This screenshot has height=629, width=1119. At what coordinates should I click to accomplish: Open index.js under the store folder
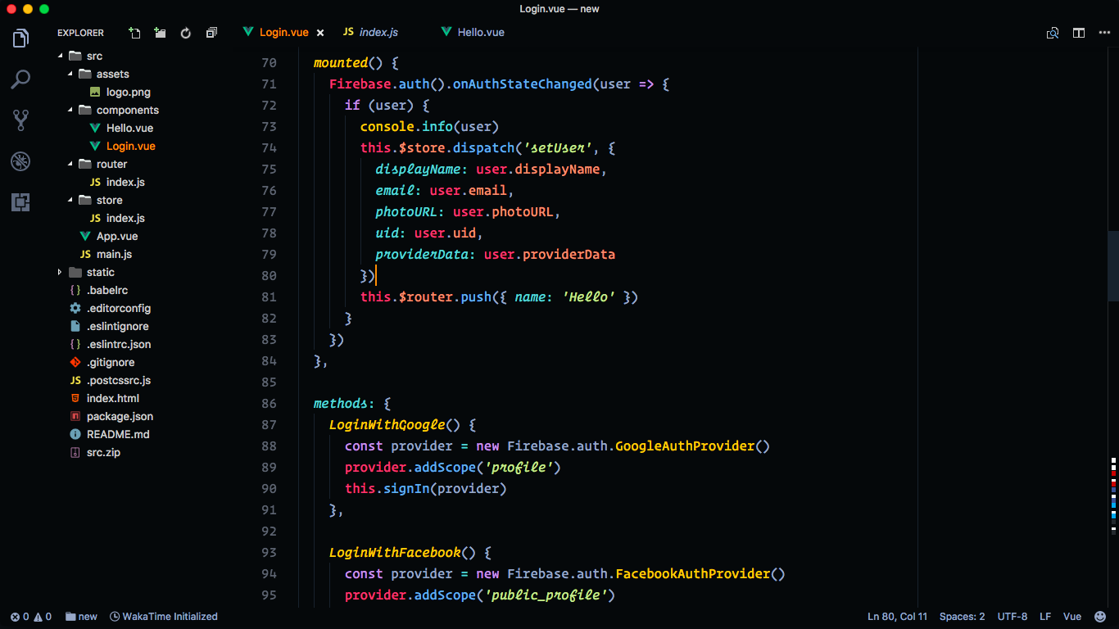coord(125,218)
